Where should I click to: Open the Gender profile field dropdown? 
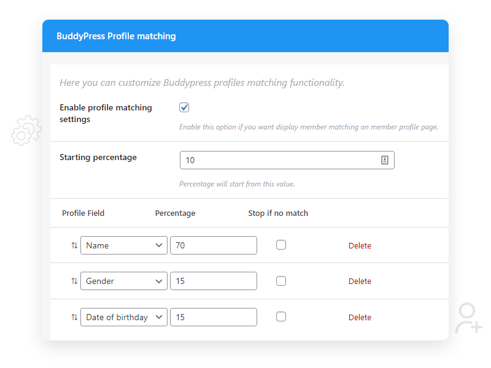[x=124, y=281]
